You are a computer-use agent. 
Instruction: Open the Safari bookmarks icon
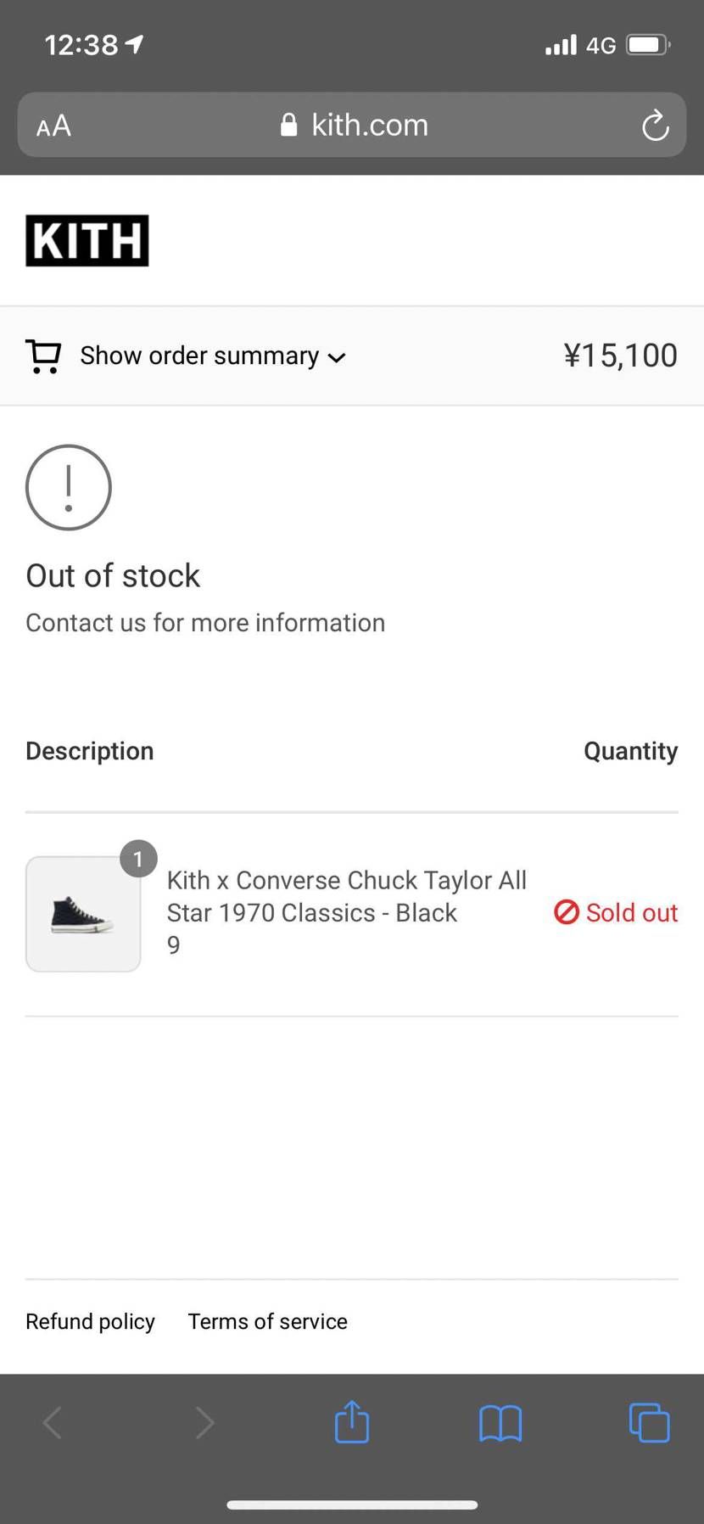point(500,1423)
